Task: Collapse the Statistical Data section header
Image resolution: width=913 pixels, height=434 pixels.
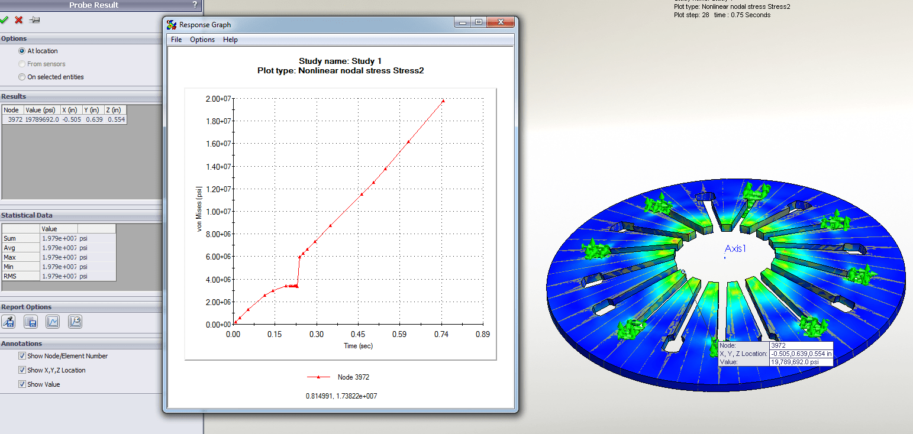Action: (x=81, y=215)
